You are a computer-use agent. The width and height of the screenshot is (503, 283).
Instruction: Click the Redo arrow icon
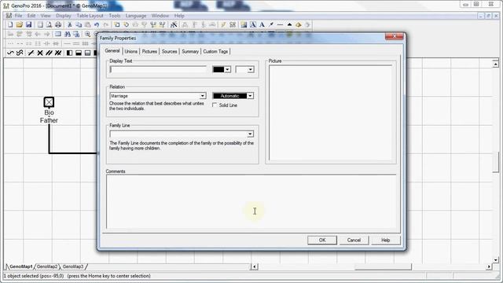click(x=106, y=24)
